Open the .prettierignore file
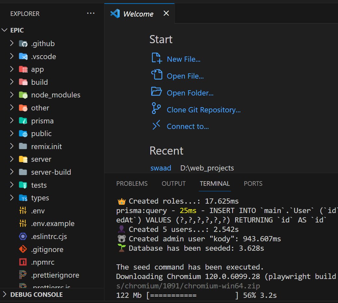This screenshot has width=338, height=303. [x=55, y=275]
